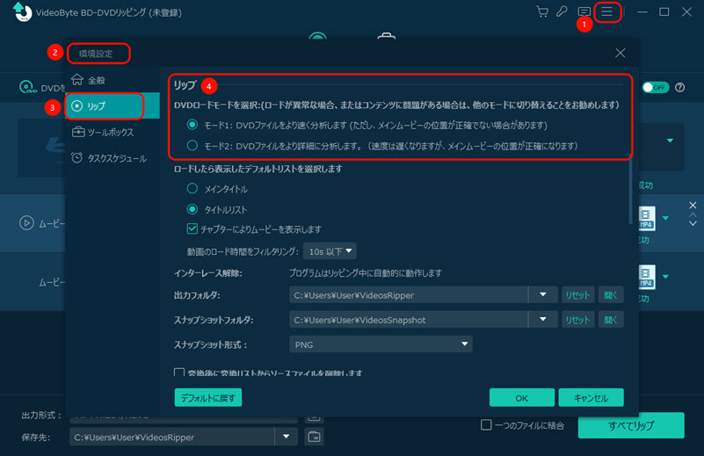The height and width of the screenshot is (456, 704).
Task: Expand the second MP4 format dropdown arrow
Action: pyautogui.click(x=665, y=277)
